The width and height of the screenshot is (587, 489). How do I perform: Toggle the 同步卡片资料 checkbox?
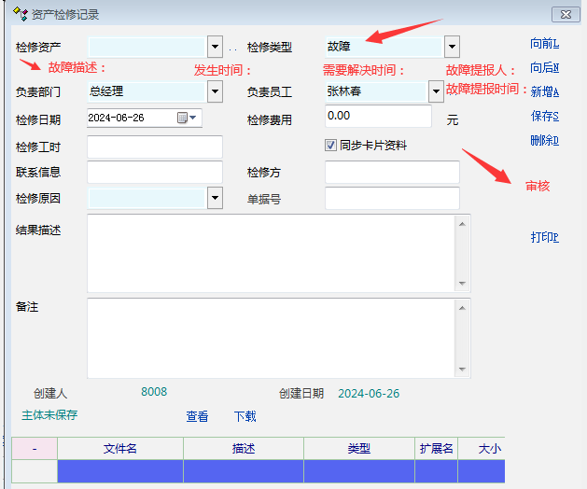(330, 146)
